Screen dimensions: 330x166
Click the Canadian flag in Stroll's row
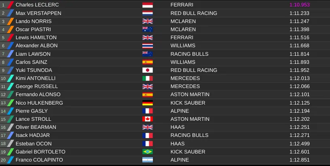tap(147, 119)
